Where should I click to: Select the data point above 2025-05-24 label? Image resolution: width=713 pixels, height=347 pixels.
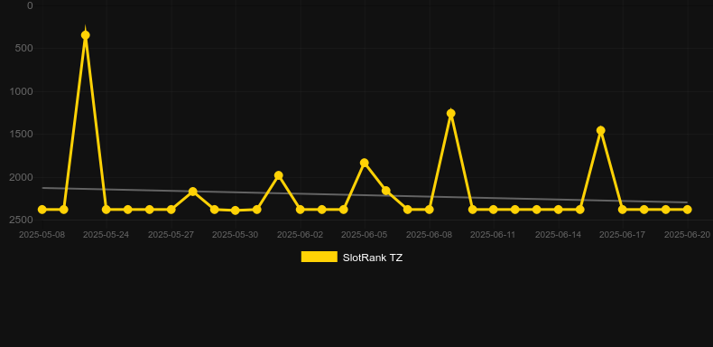(106, 210)
